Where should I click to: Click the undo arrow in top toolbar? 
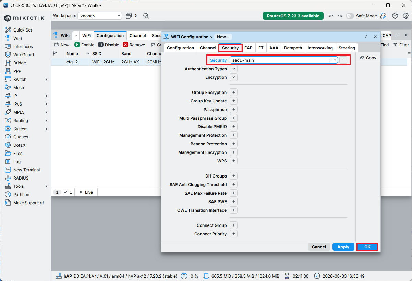(x=331, y=16)
